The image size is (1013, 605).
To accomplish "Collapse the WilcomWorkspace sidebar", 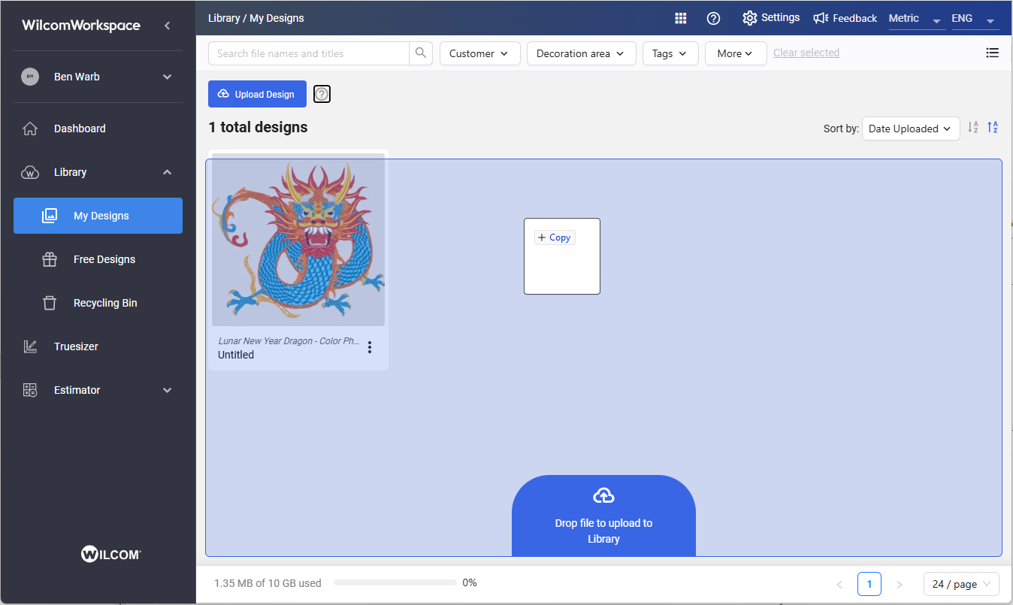I will point(167,26).
